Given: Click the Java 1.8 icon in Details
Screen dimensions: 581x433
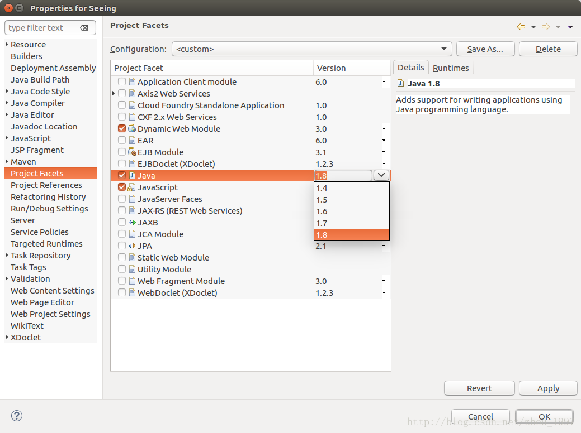Looking at the screenshot, I should [x=400, y=83].
